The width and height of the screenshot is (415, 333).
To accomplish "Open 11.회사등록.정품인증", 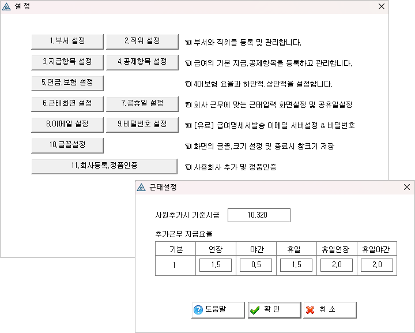I will click(104, 166).
